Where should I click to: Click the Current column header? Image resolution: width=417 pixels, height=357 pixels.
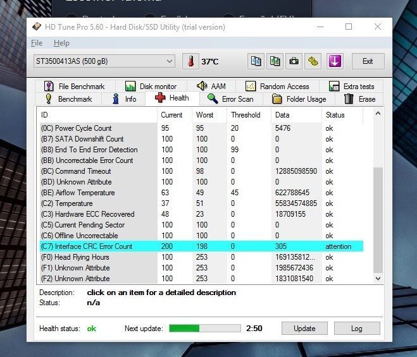pos(175,115)
